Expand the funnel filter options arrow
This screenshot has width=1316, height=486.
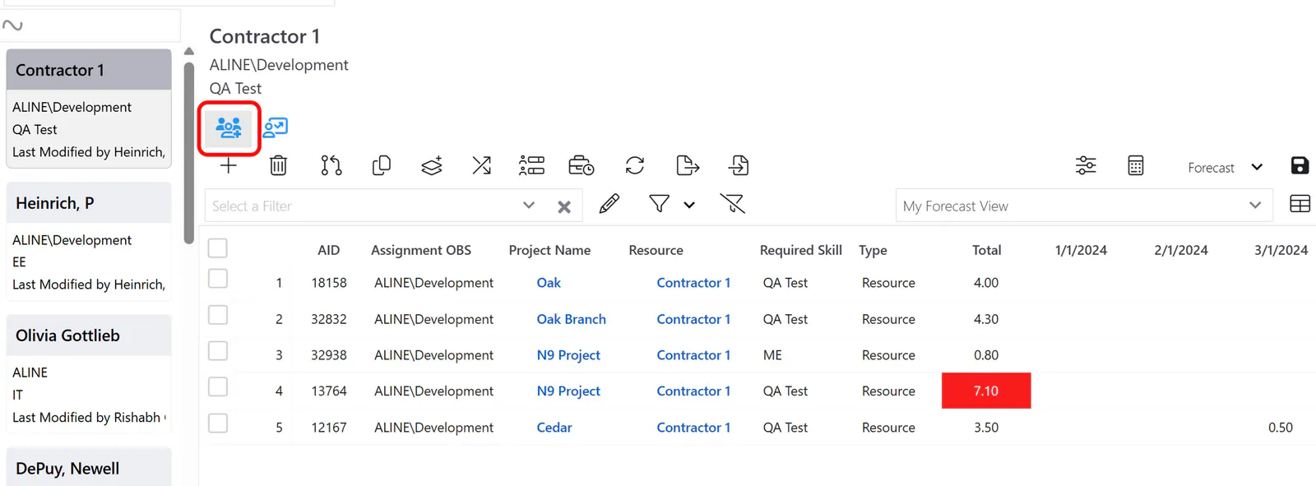[x=689, y=206]
